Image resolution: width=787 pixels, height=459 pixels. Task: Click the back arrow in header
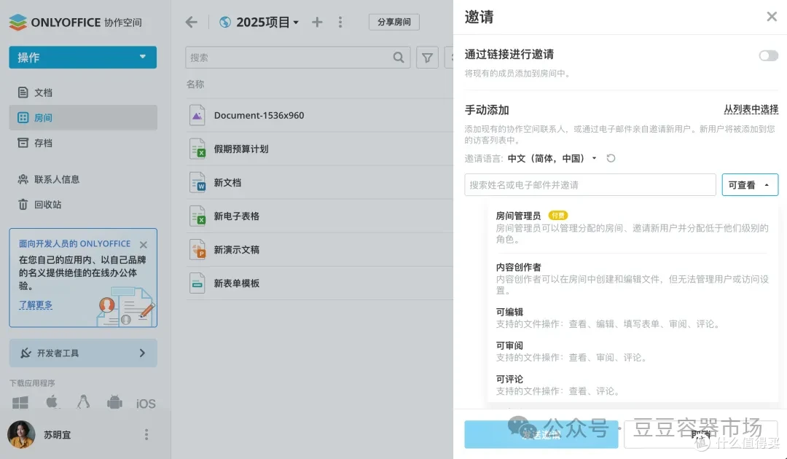click(191, 22)
